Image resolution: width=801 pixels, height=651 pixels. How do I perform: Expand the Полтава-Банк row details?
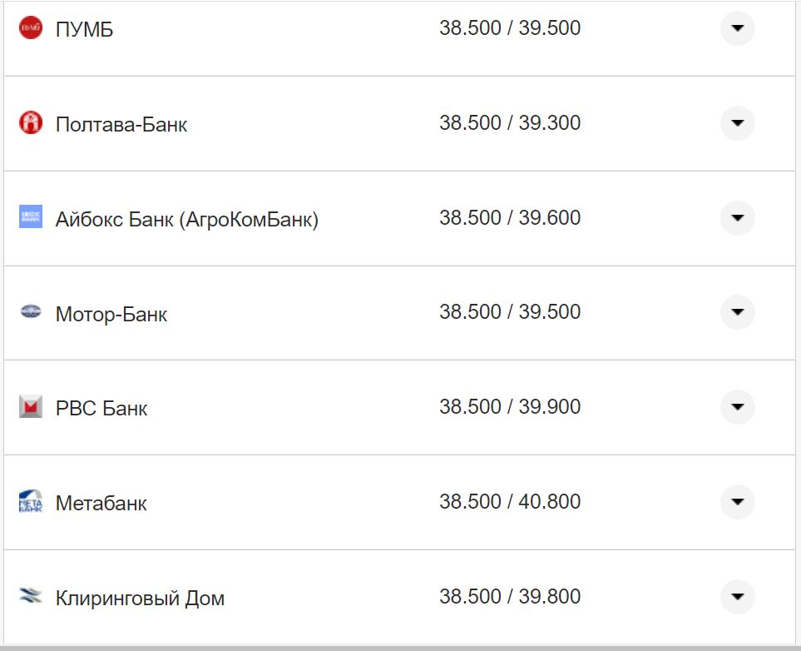pyautogui.click(x=737, y=123)
